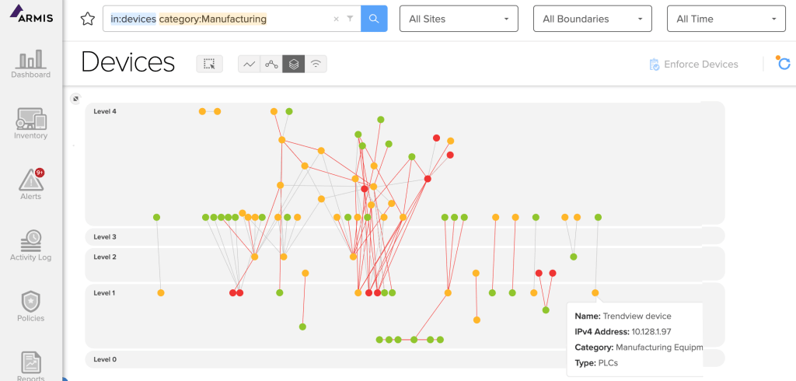Image resolution: width=796 pixels, height=381 pixels.
Task: Activate the area selection tool
Action: [210, 64]
